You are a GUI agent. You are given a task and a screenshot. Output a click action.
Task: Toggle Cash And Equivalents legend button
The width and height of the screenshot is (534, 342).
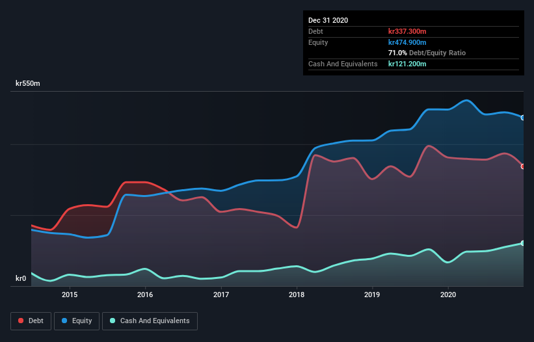pyautogui.click(x=150, y=321)
